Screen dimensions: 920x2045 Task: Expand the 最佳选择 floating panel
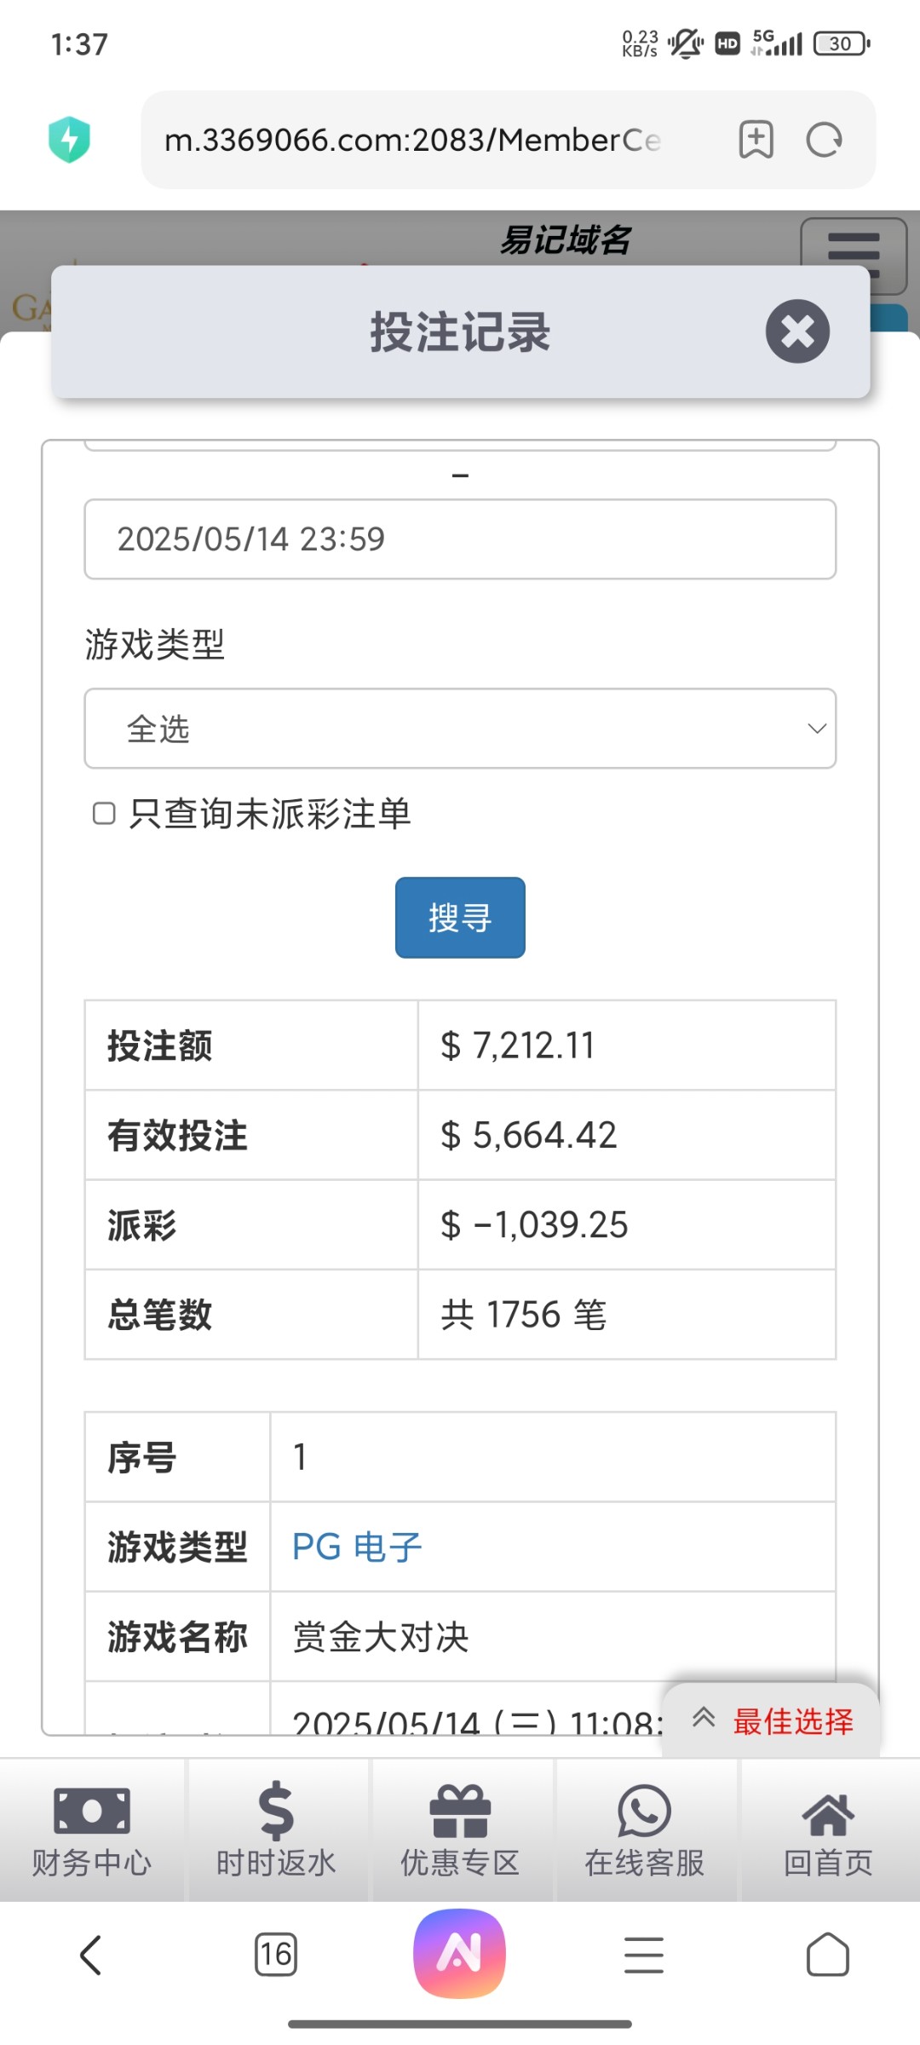click(772, 1720)
